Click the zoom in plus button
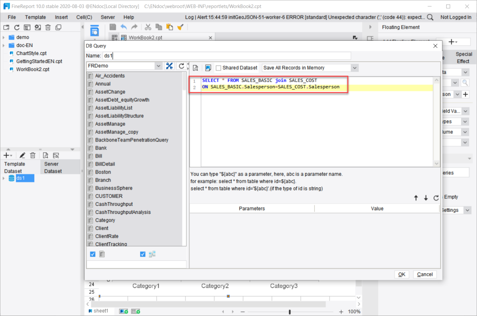 click(341, 312)
